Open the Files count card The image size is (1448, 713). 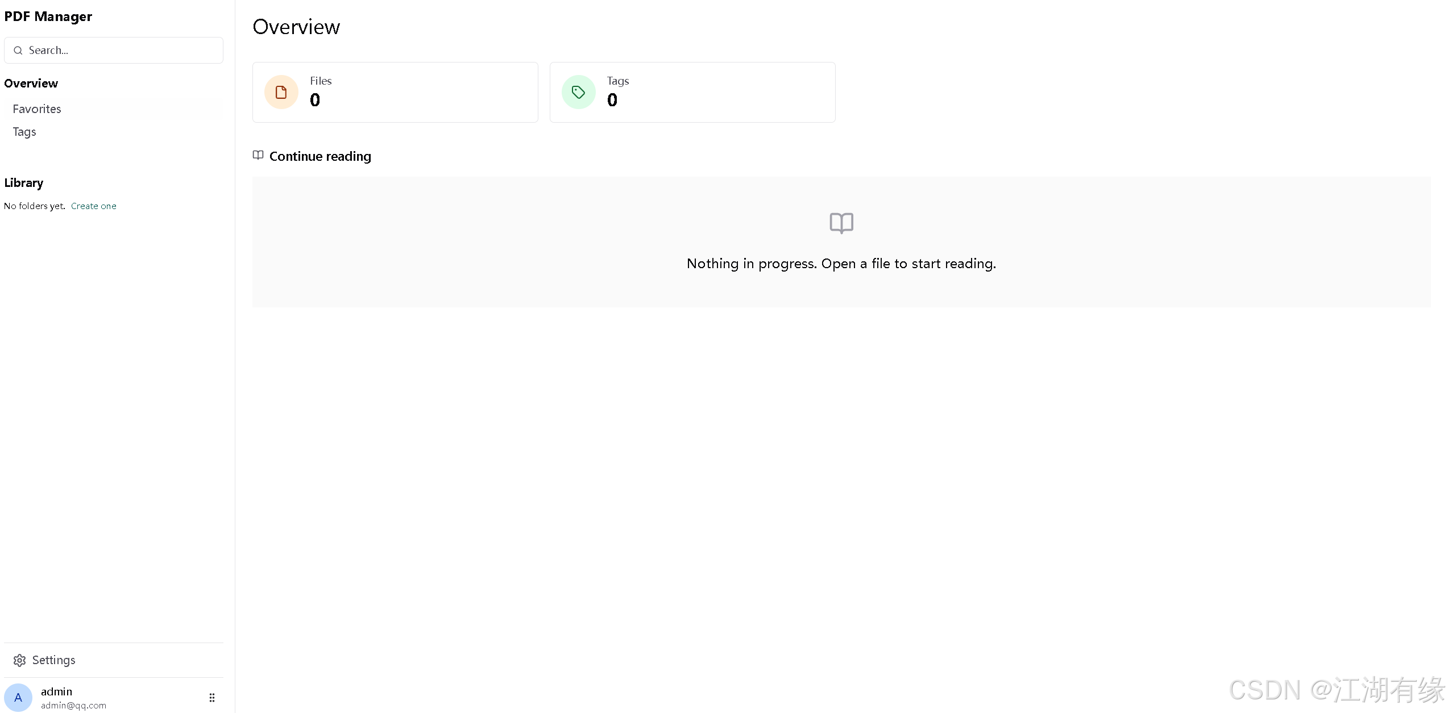coord(395,92)
